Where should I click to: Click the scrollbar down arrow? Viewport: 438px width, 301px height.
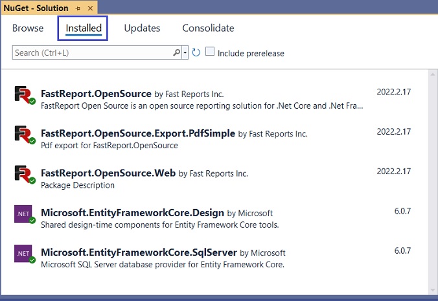click(433, 291)
